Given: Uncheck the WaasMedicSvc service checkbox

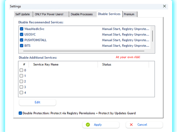Looking at the screenshot, I should (x=21, y=29).
